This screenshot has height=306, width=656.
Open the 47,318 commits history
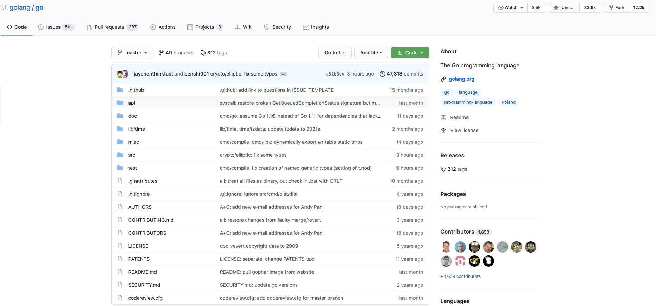click(x=402, y=74)
